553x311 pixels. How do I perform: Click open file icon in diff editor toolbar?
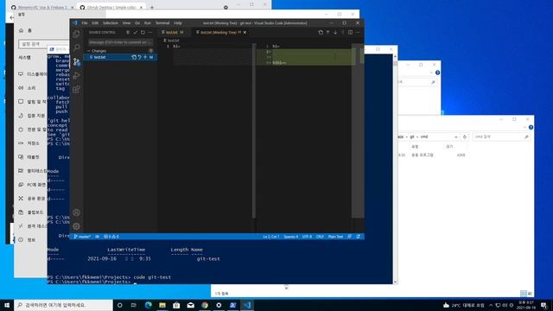click(321, 33)
